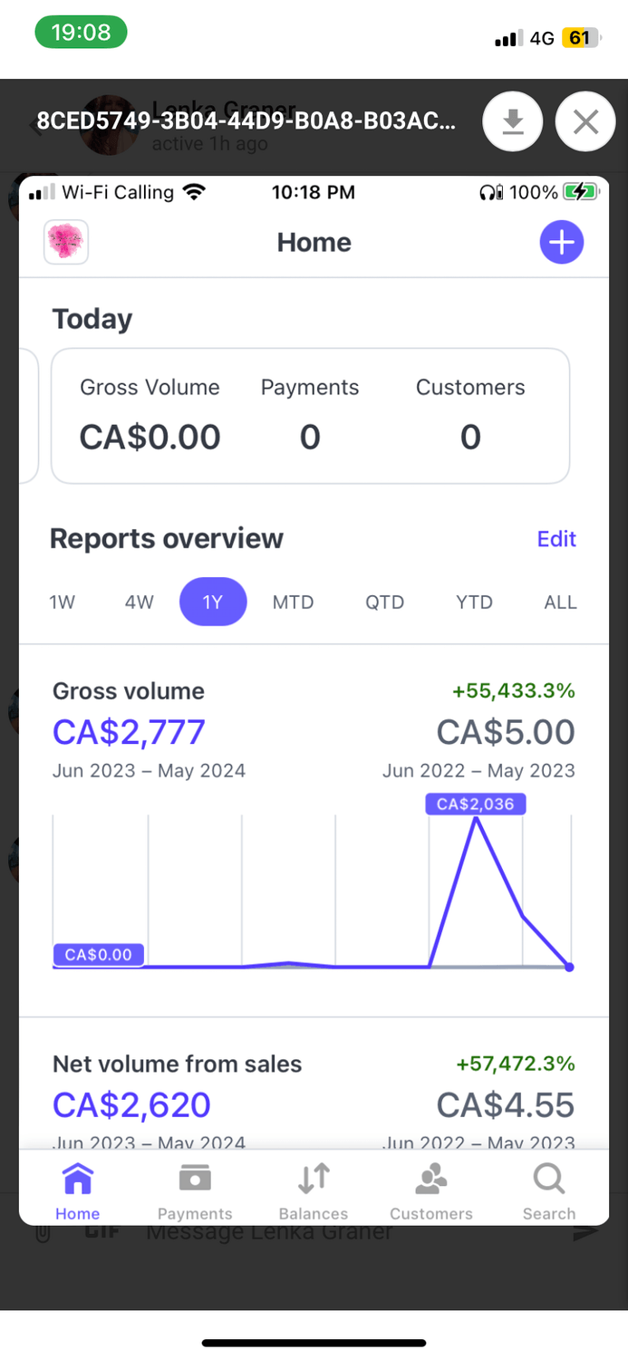Select the 1Y time range pill

[x=213, y=602]
